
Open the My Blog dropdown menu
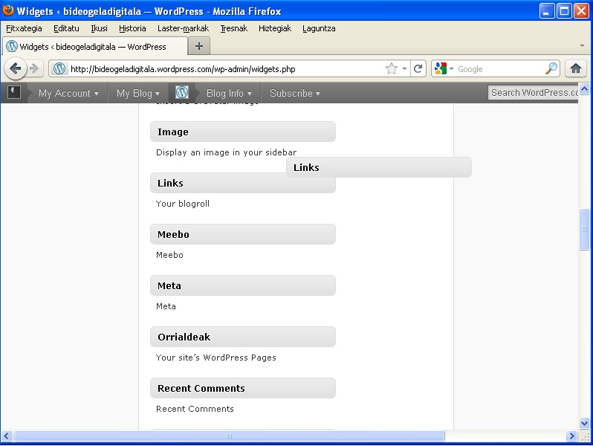coord(137,93)
